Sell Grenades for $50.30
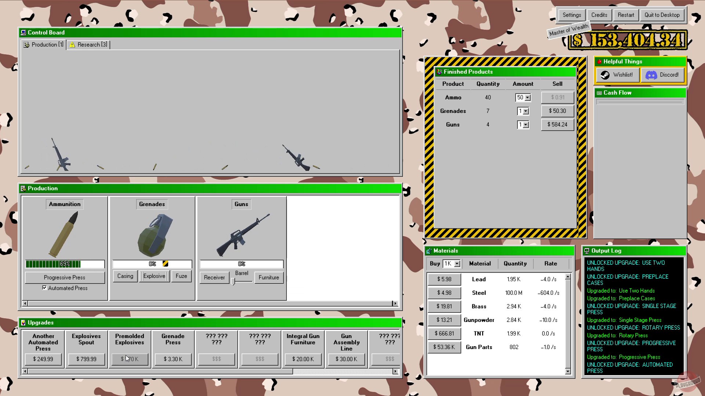The width and height of the screenshot is (705, 396). point(557,111)
